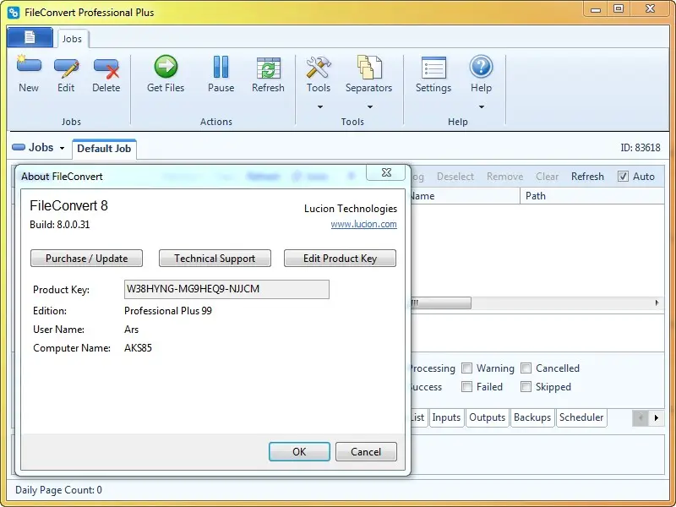Open the Outputs tab
Viewport: 676px width, 507px height.
click(x=488, y=417)
